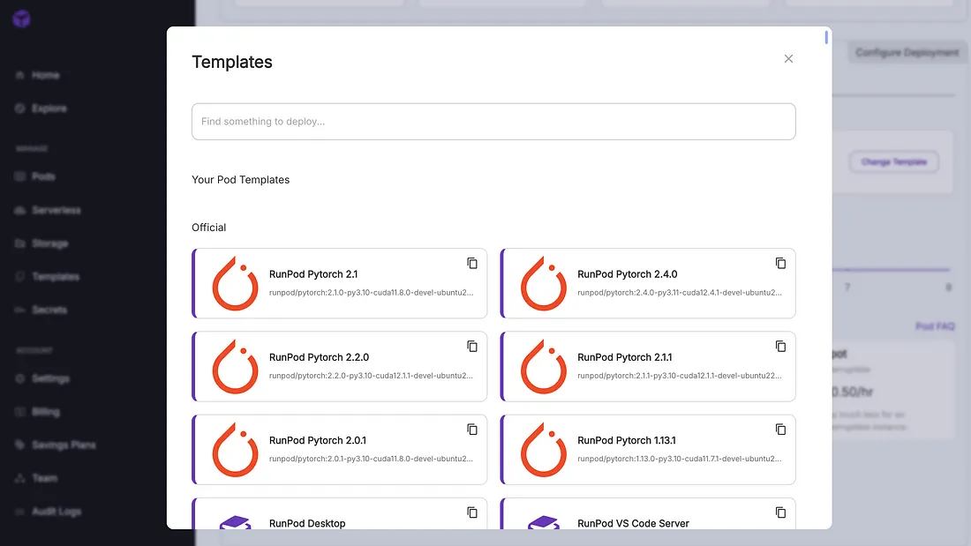Copy the RunPod VS Code Server template
This screenshot has width=971, height=546.
(x=780, y=512)
